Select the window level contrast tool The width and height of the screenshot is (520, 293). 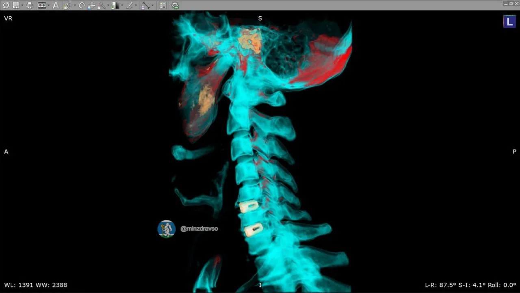115,5
